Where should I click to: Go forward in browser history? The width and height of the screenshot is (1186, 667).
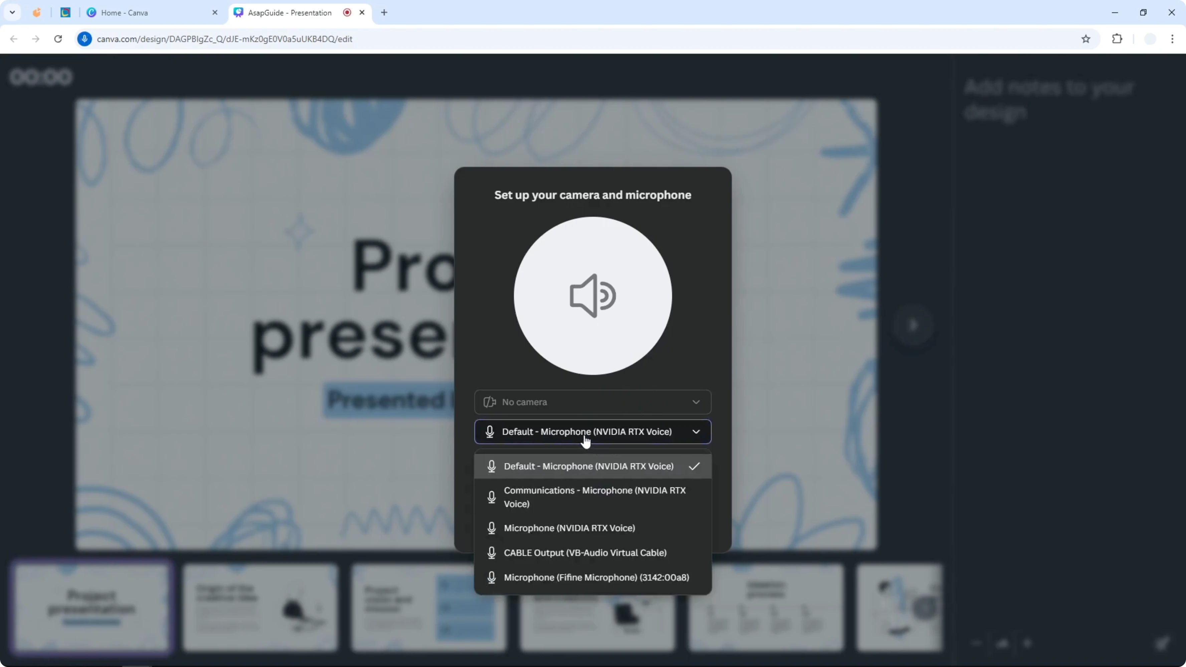click(x=35, y=39)
